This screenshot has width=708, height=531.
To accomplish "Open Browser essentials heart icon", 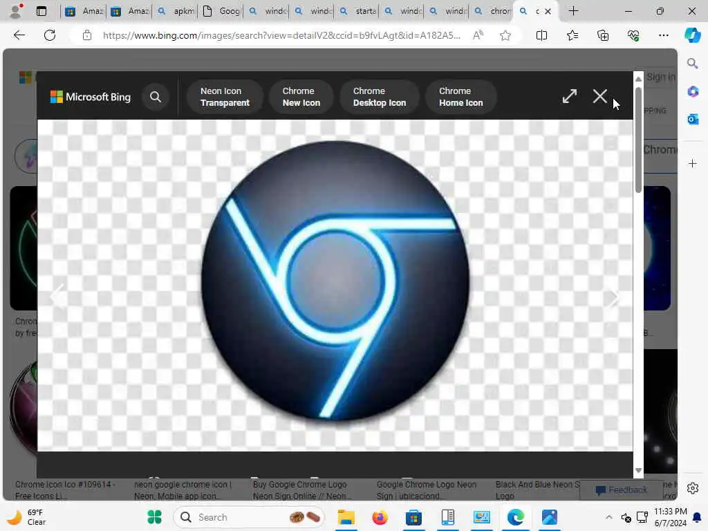I will click(x=633, y=35).
